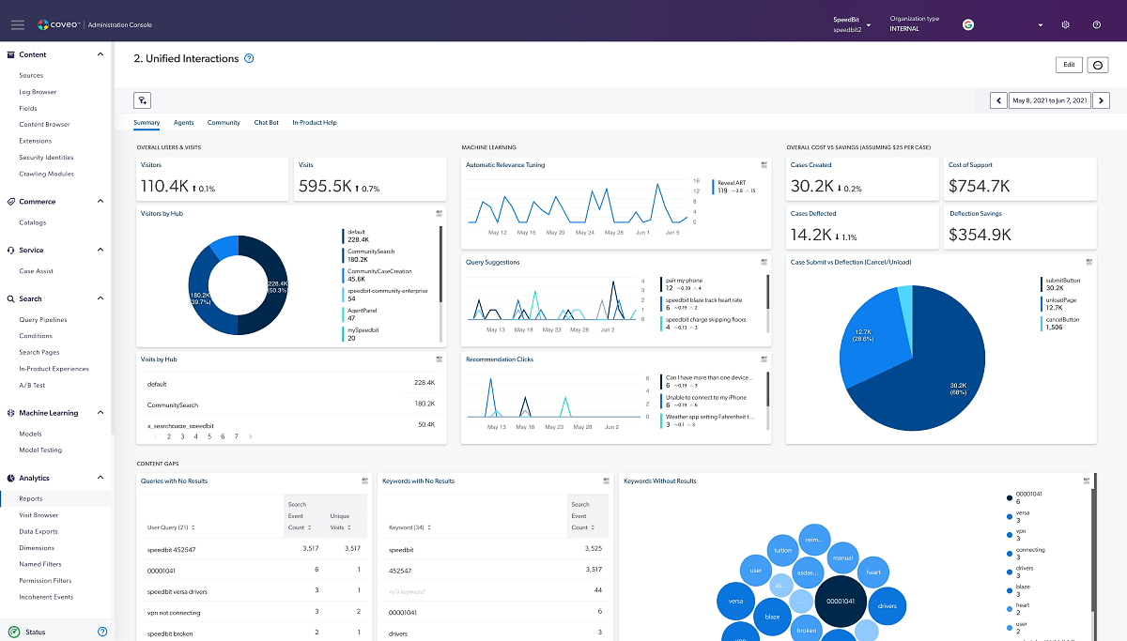Click the circular more options icon near Edit
The image size is (1127, 641).
tap(1097, 65)
